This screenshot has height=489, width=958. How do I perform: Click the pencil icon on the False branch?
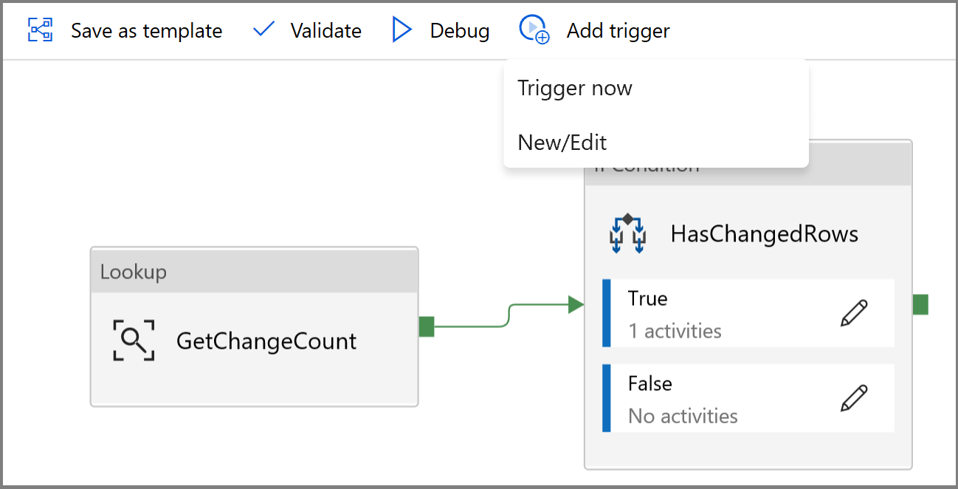tap(854, 398)
